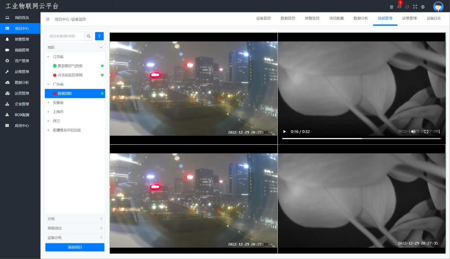The image size is (450, 259).
Task: Switch to top 运维管理 tab
Action: click(409, 18)
